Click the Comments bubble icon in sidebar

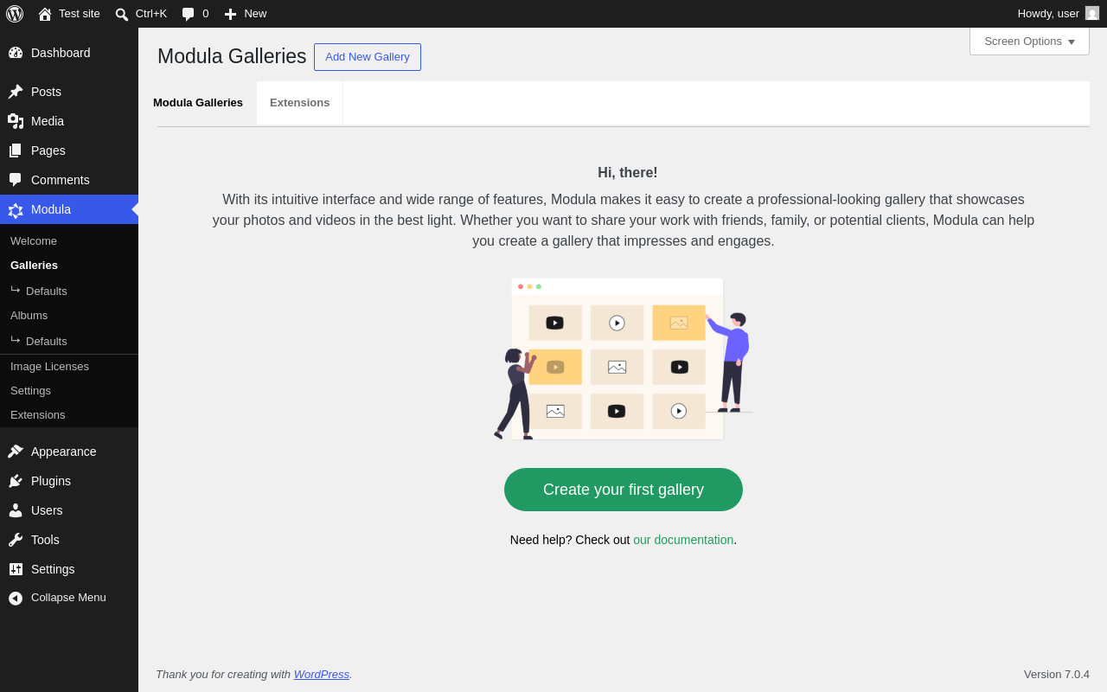(x=16, y=180)
